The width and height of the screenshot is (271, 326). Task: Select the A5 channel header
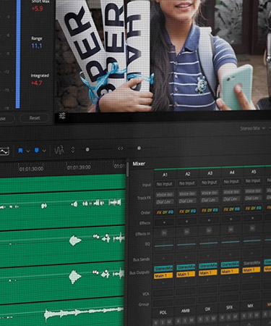254,172
